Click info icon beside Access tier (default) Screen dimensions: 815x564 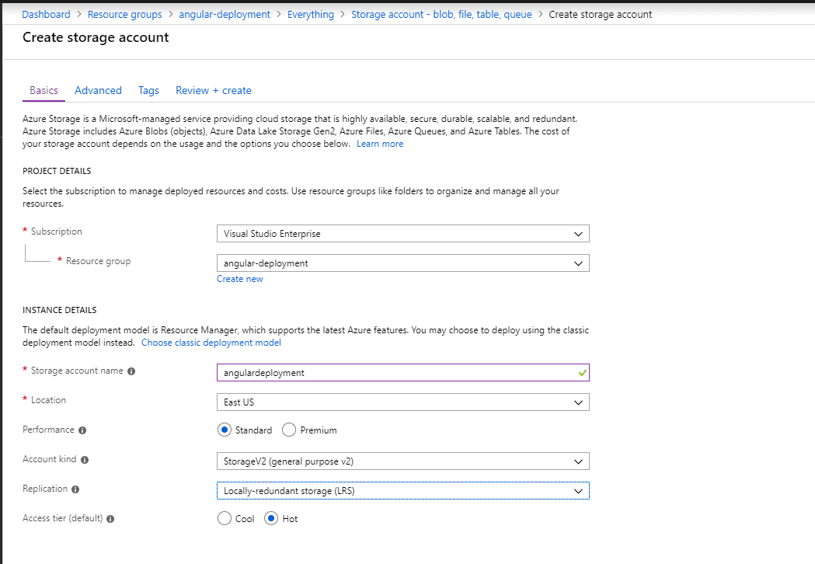[110, 519]
